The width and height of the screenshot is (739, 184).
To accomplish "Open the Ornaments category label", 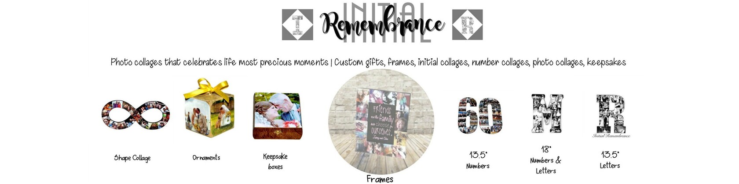I will click(x=206, y=158).
